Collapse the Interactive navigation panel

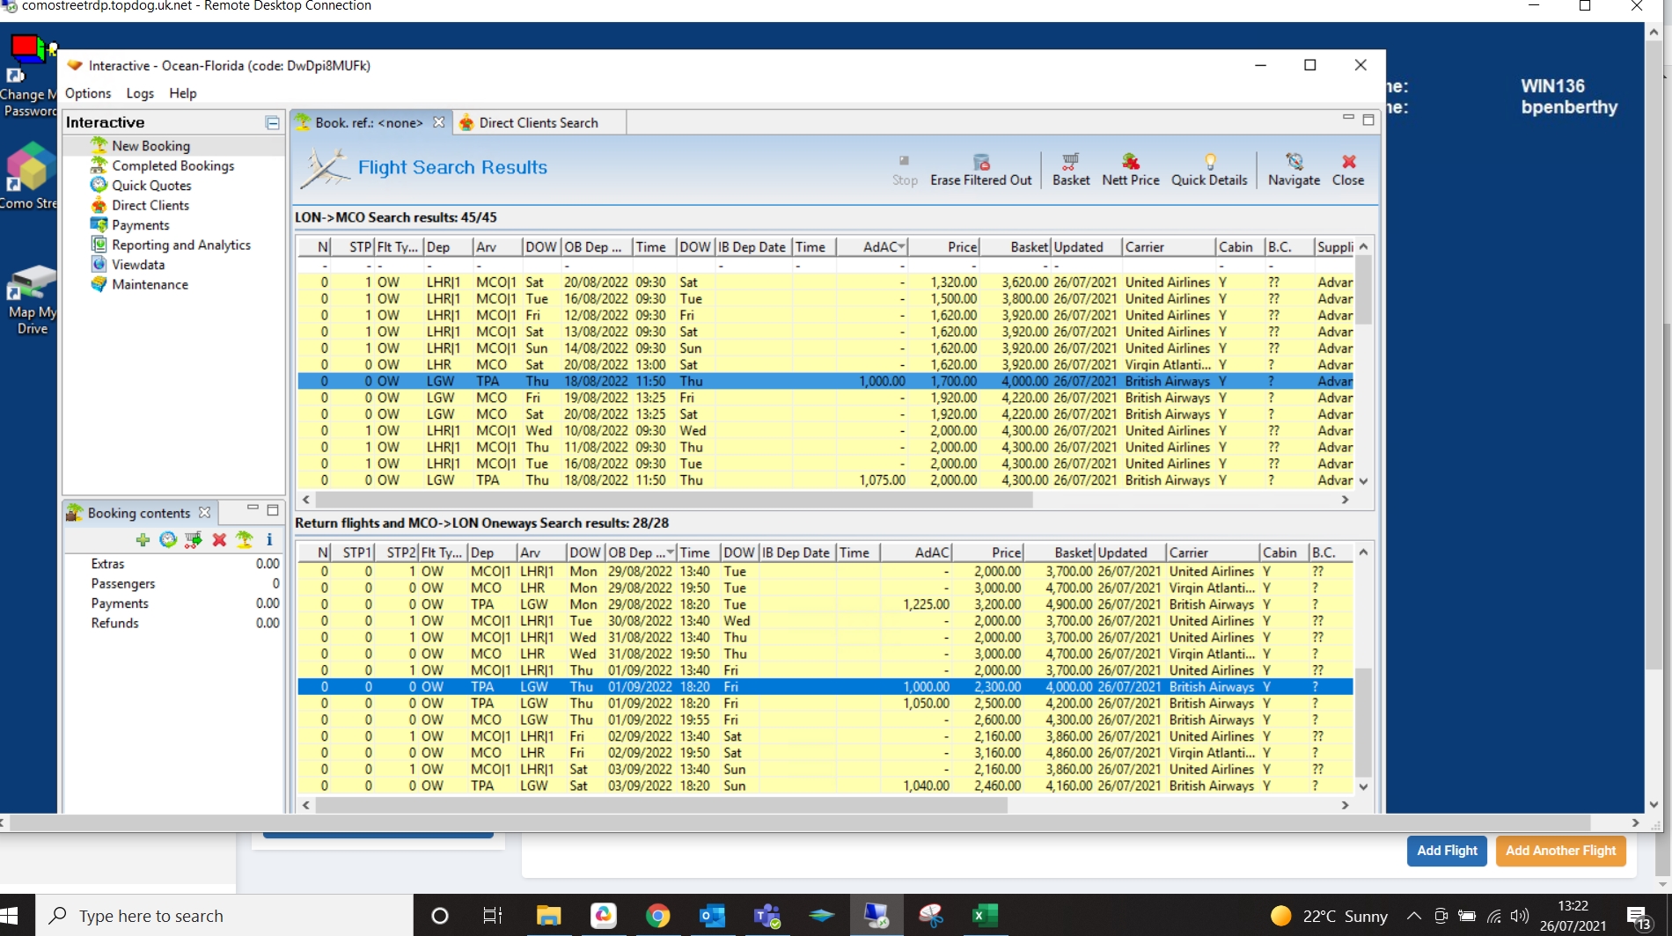(x=273, y=123)
